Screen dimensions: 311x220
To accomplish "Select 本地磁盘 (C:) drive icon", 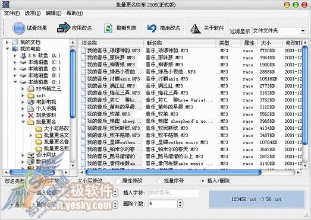I will tap(23, 62).
